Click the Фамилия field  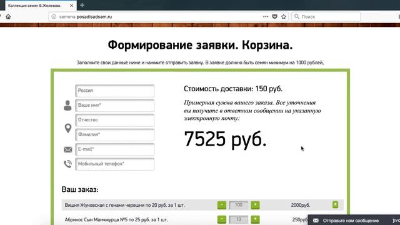click(x=115, y=135)
